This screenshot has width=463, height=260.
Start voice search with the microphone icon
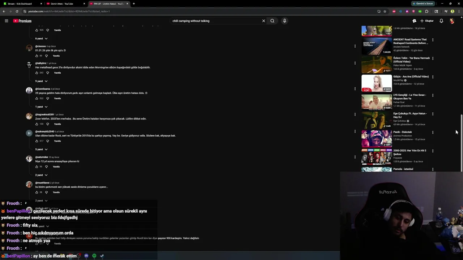point(285,21)
